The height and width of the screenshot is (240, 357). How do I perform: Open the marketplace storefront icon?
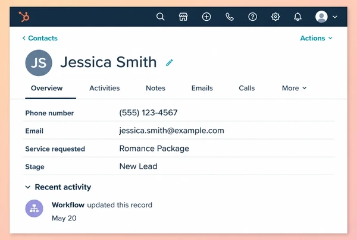pos(183,17)
